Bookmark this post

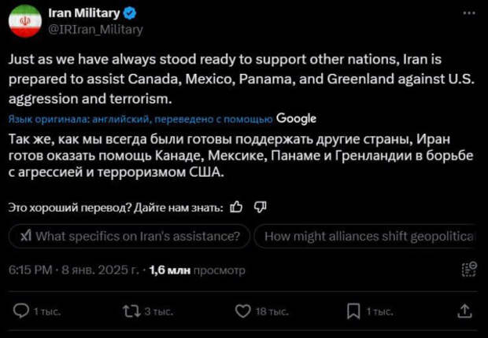pos(353,311)
